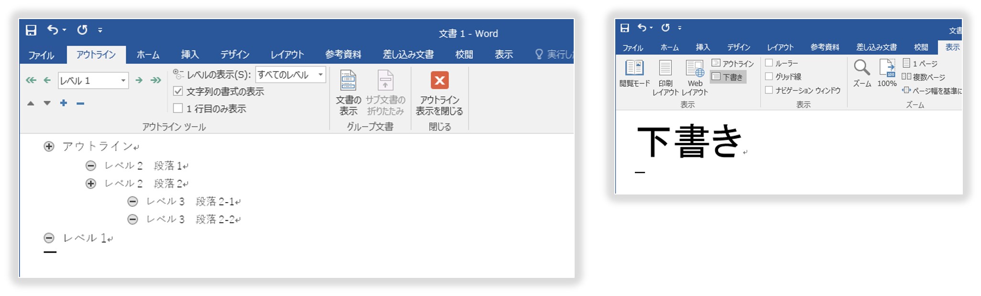Enable the ルーラー checkbox
Image resolution: width=981 pixels, height=296 pixels.
(x=769, y=63)
